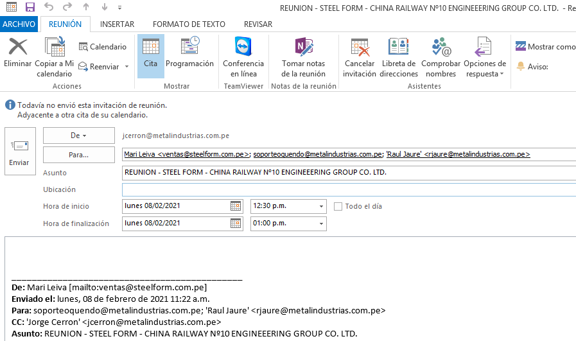
Task: Start TeamViewer Conferencia en línea
Action: pos(243,57)
